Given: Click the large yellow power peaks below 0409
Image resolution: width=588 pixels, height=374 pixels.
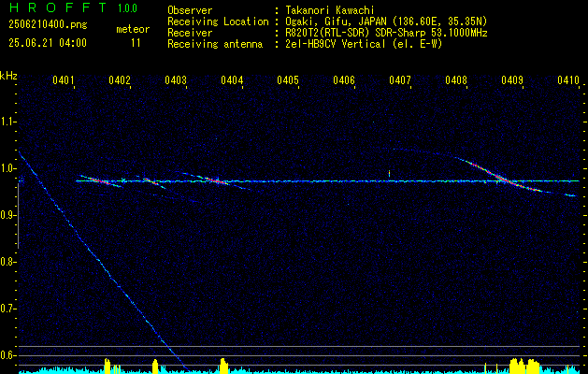Looking at the screenshot, I should tap(524, 366).
